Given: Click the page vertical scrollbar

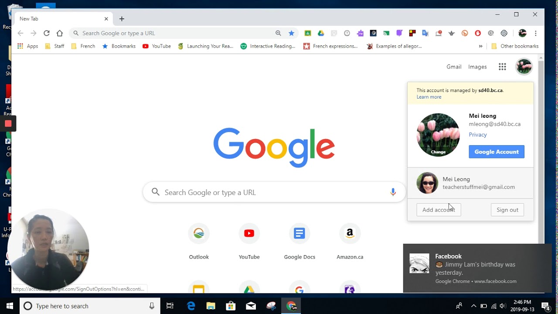Looking at the screenshot, I should [541, 153].
